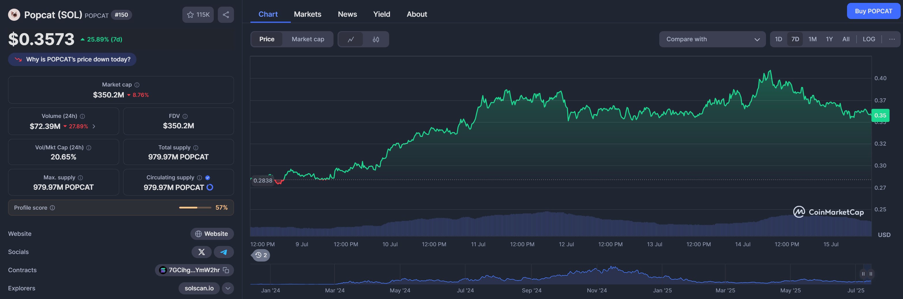
Task: Select the Price chart toggle
Action: (x=267, y=39)
